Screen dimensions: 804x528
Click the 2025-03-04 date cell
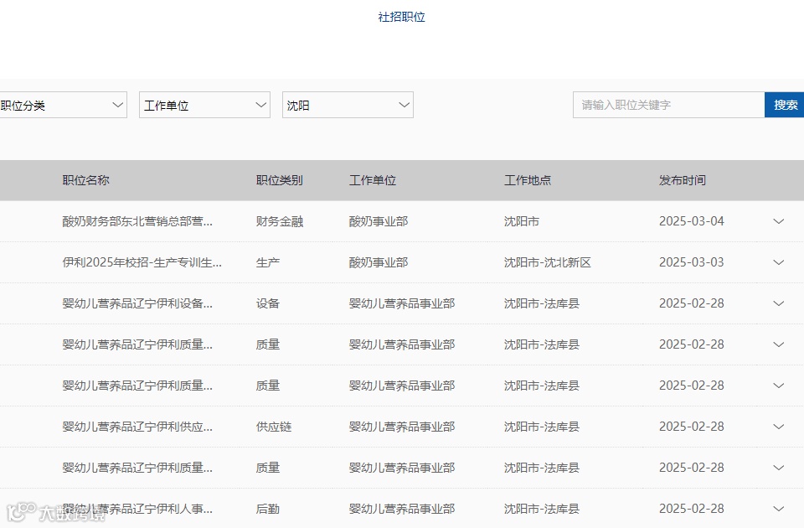[x=691, y=221]
